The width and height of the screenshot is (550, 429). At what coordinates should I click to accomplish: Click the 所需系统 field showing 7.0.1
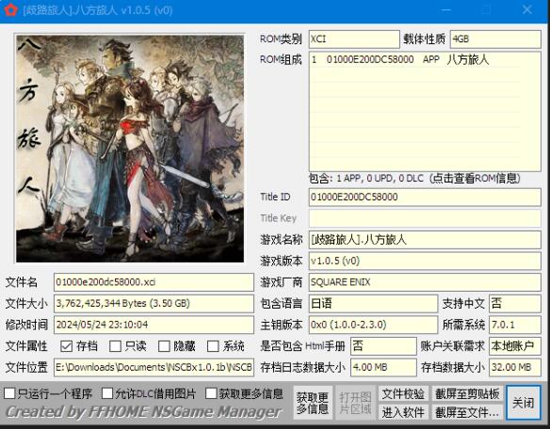tap(515, 325)
